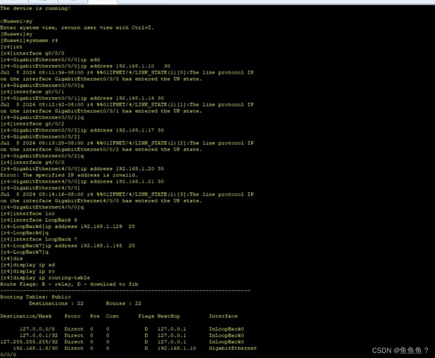Click the "[r4]interface g4/0/0" command line

(32, 162)
